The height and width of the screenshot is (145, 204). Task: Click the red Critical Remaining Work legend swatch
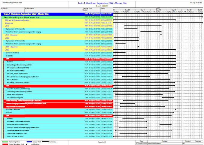5,144
